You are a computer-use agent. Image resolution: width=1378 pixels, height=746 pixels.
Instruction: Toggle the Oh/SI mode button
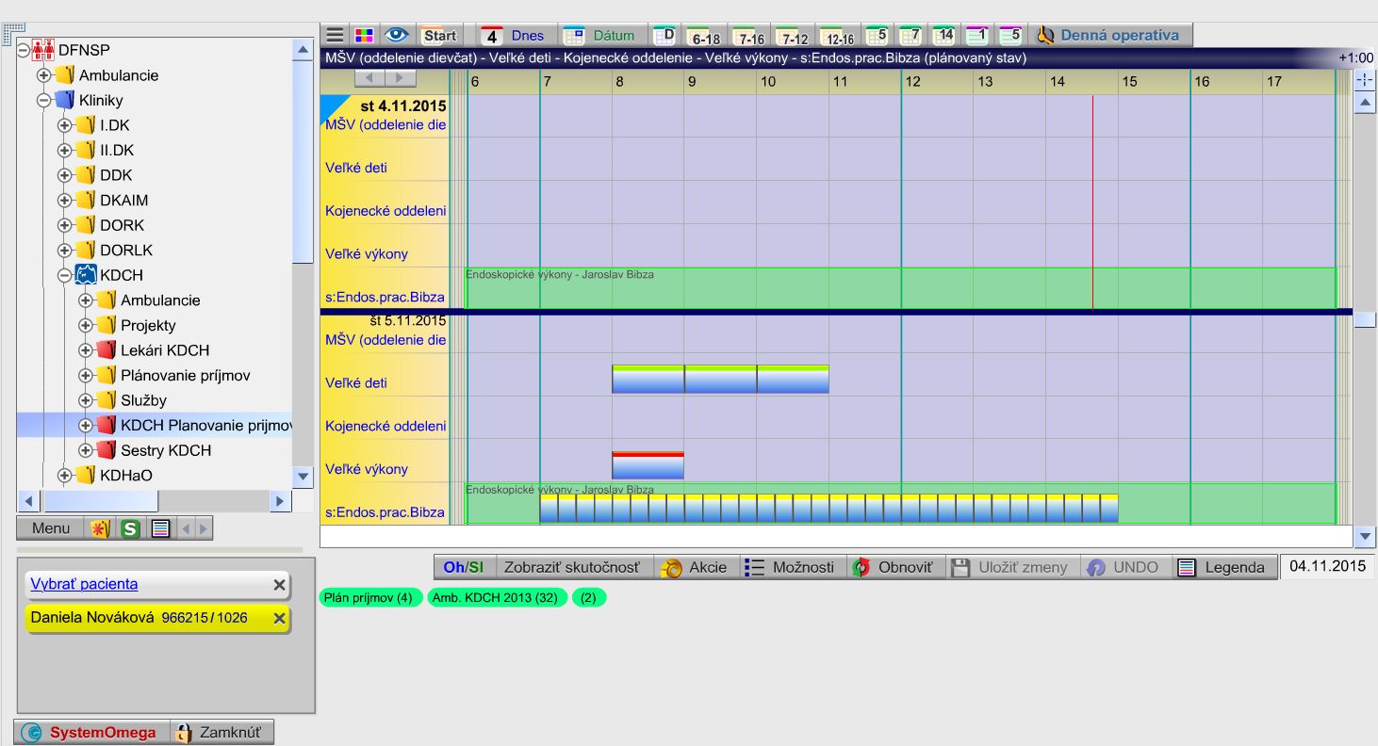(464, 567)
